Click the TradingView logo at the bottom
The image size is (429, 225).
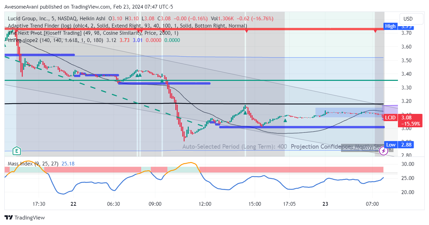(x=25, y=217)
